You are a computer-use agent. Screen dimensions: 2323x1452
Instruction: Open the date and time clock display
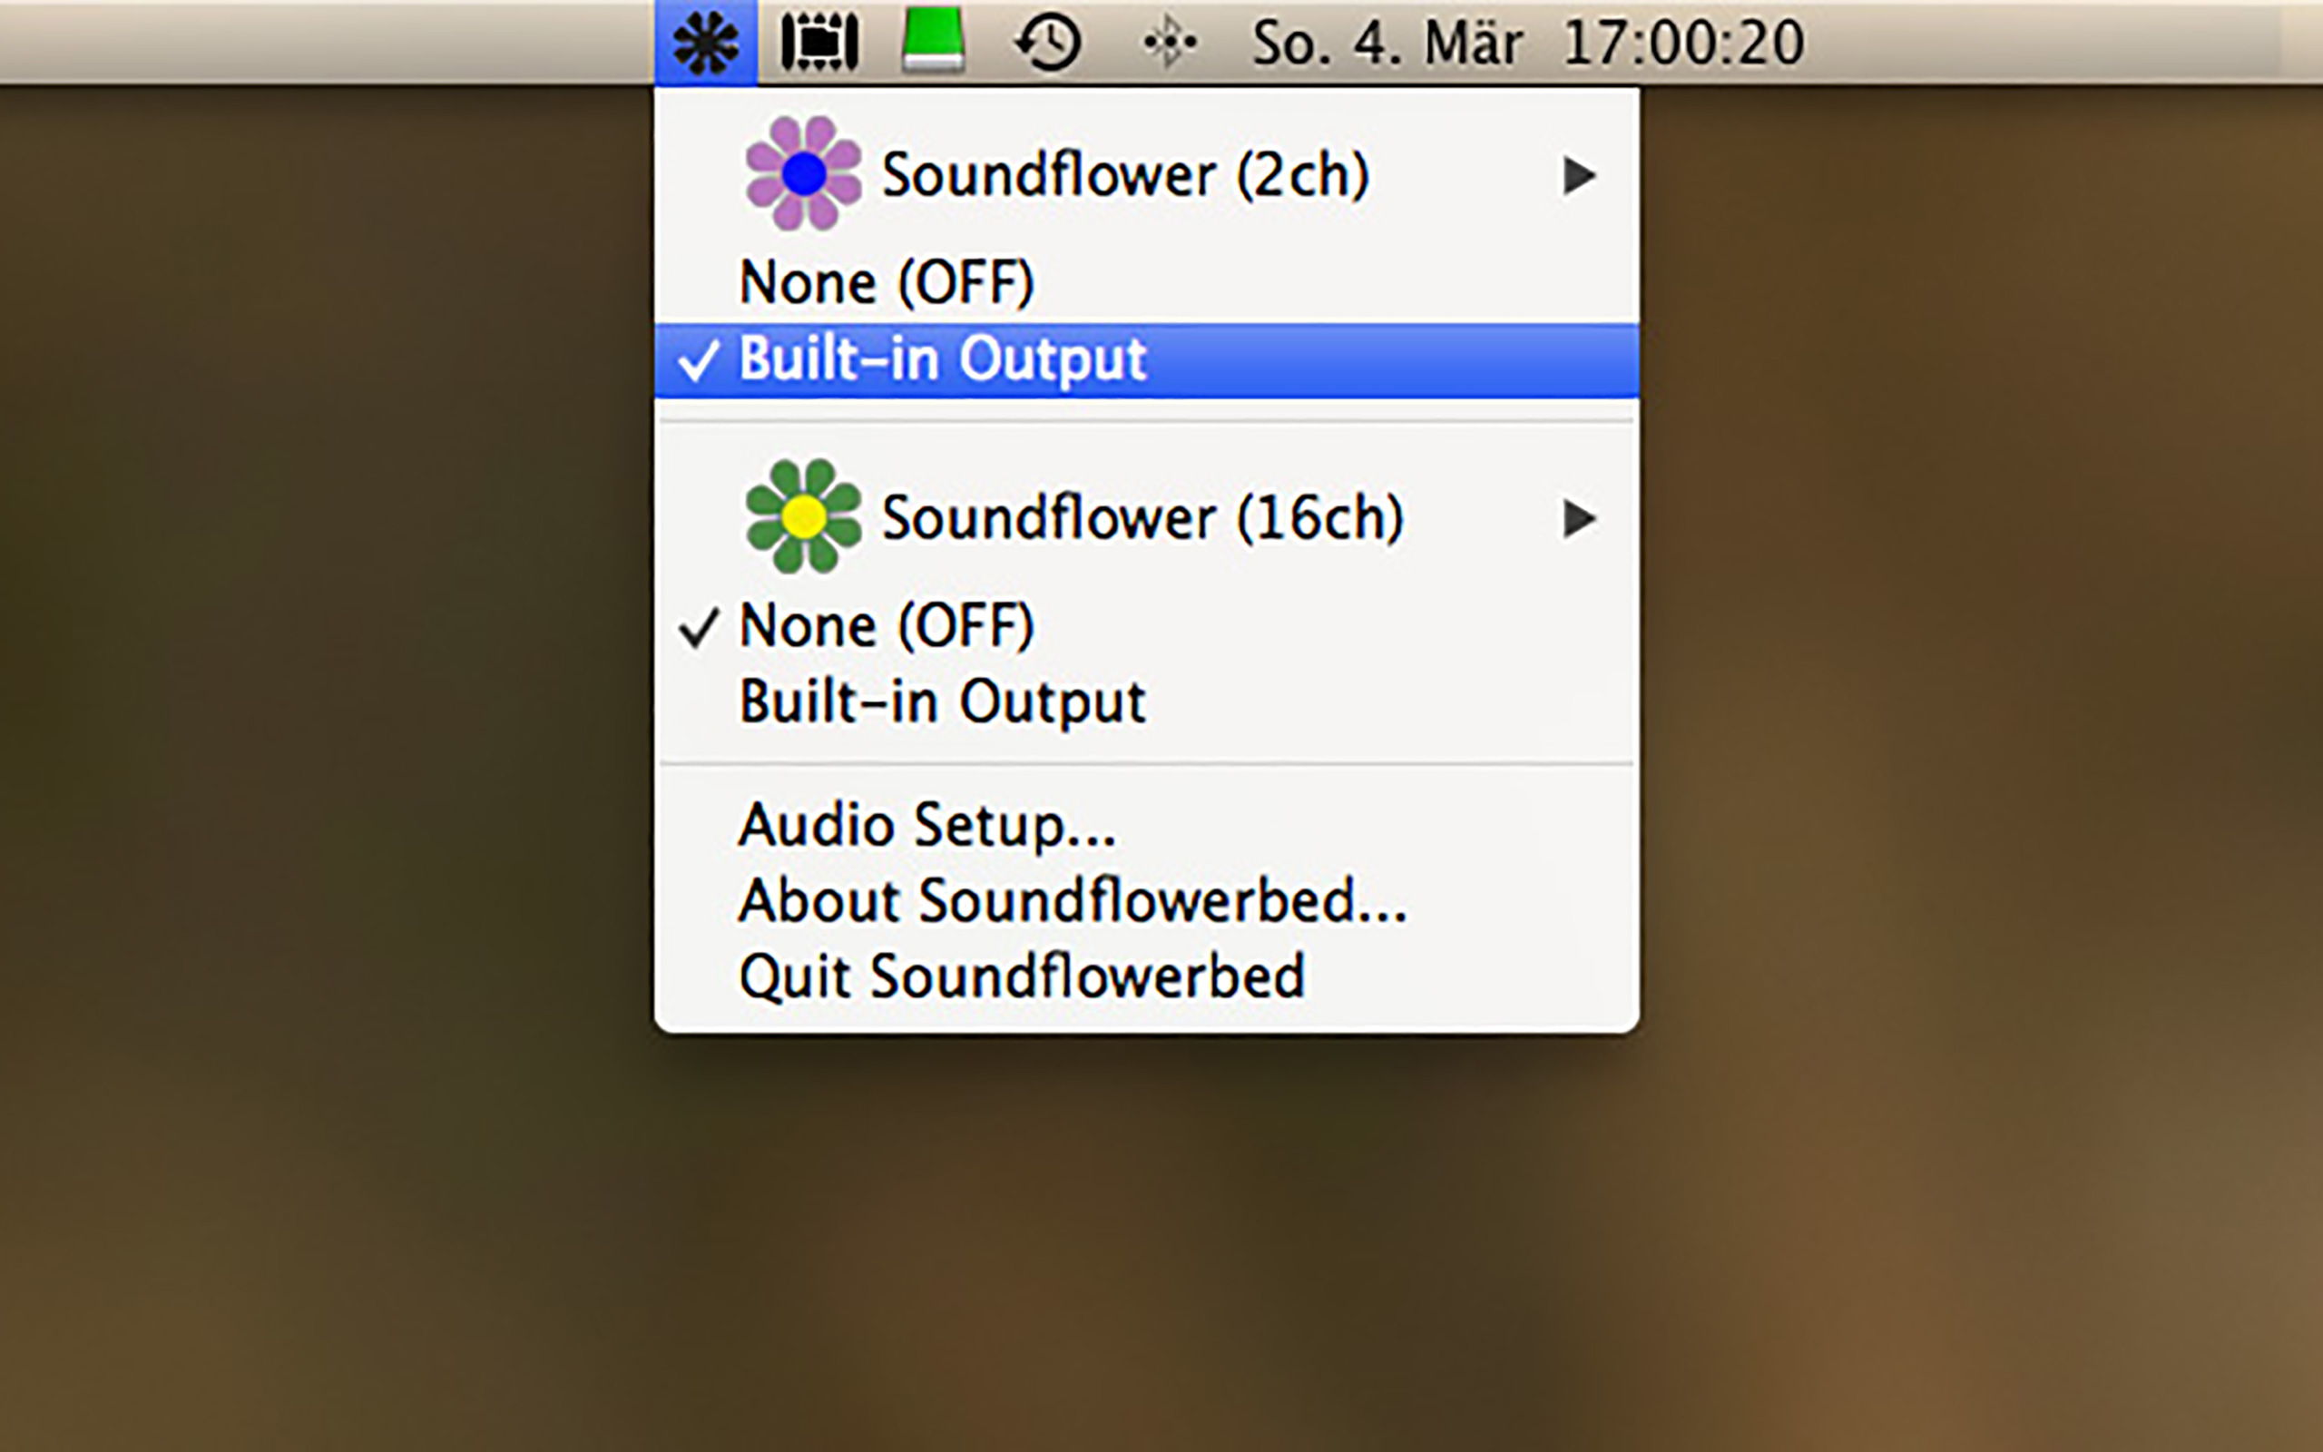[x=1528, y=44]
